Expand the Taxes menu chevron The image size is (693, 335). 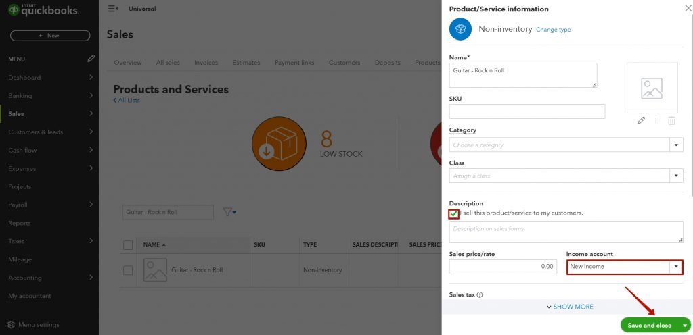(x=91, y=240)
